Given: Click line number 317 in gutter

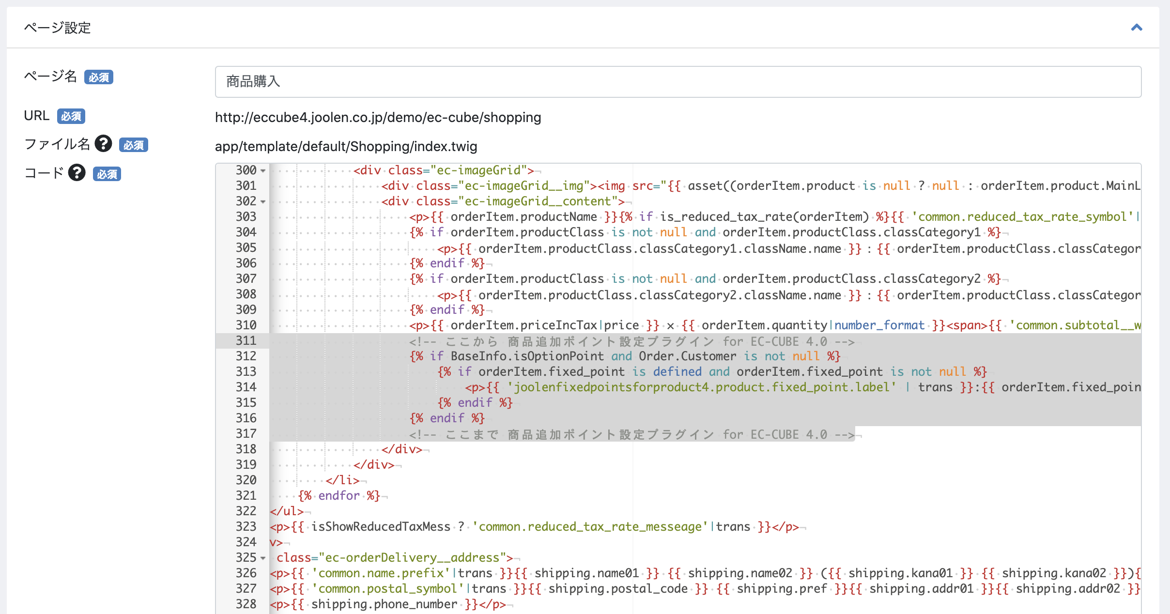Looking at the screenshot, I should [246, 434].
